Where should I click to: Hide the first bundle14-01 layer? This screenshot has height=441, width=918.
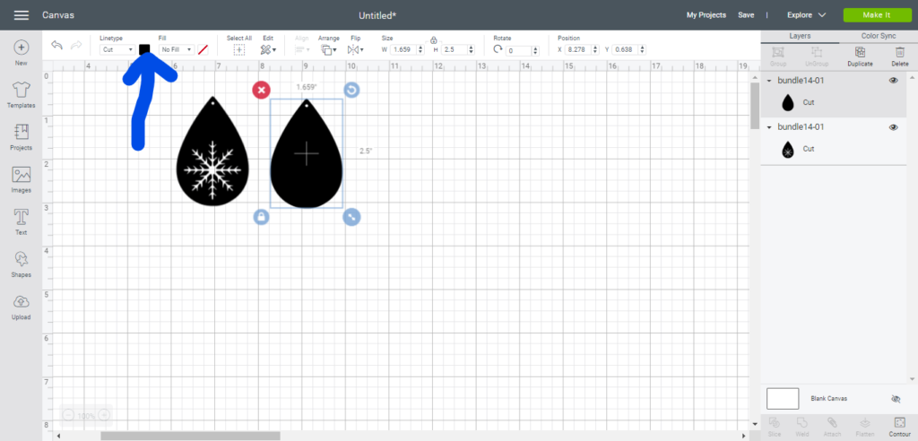[x=893, y=81]
